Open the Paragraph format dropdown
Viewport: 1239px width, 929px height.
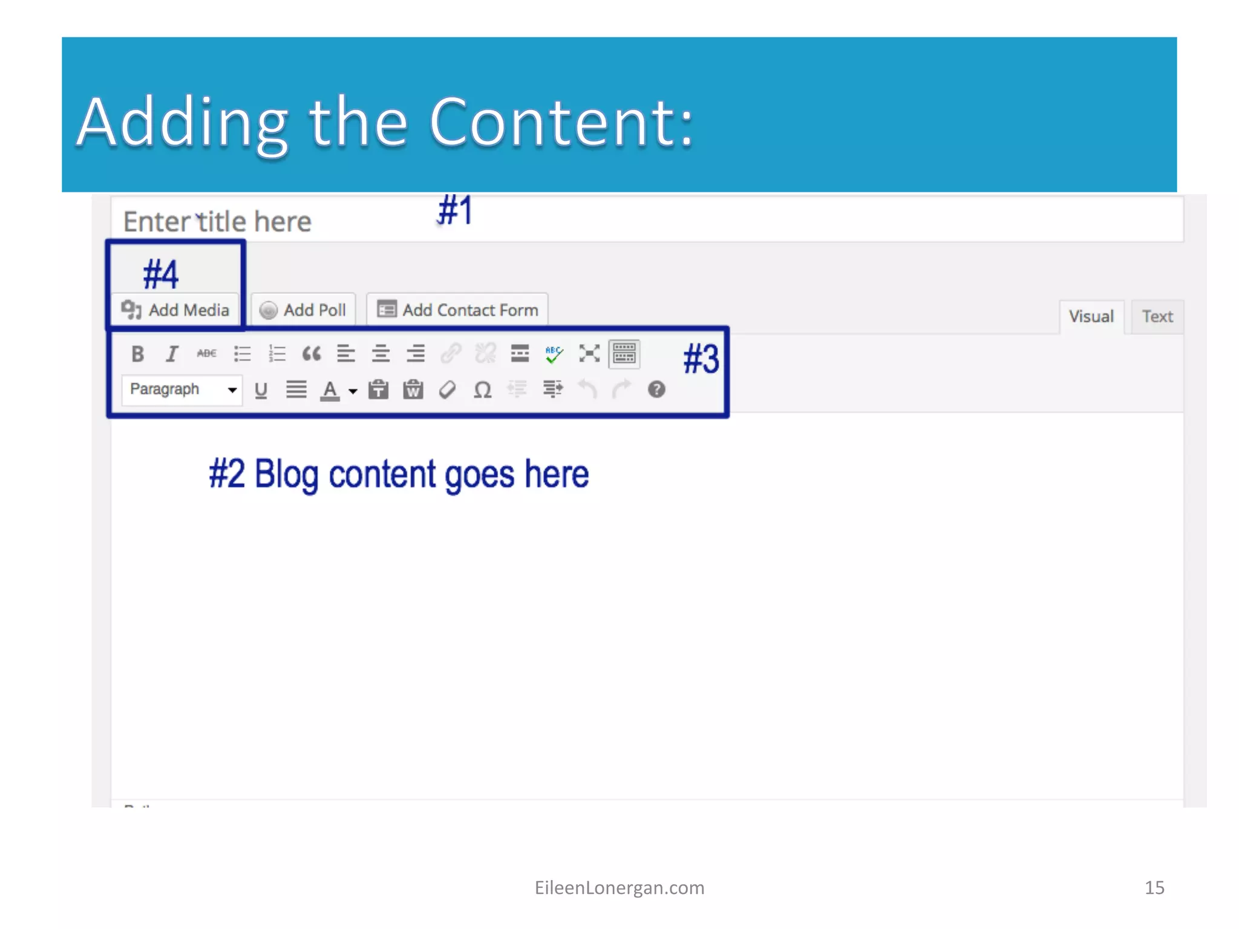(x=181, y=390)
